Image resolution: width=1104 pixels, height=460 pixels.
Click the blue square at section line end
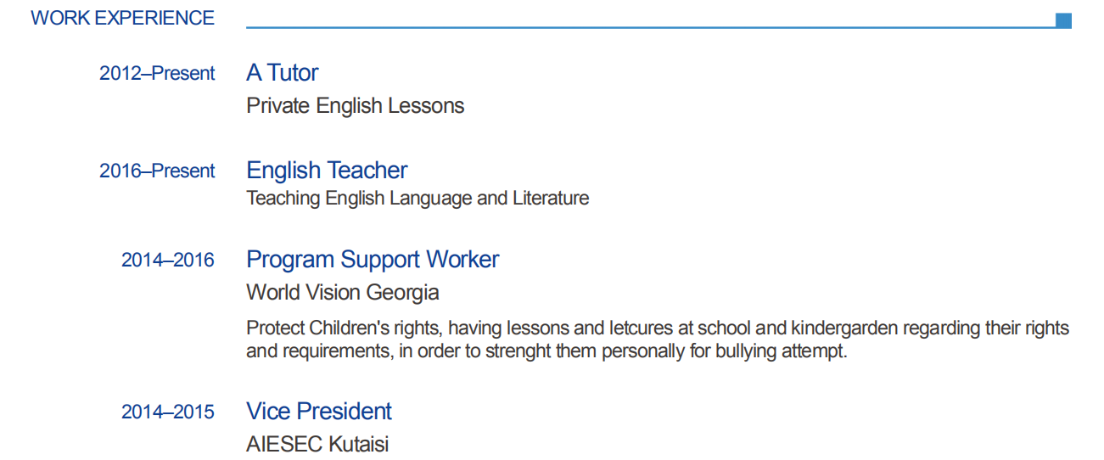pyautogui.click(x=1063, y=20)
